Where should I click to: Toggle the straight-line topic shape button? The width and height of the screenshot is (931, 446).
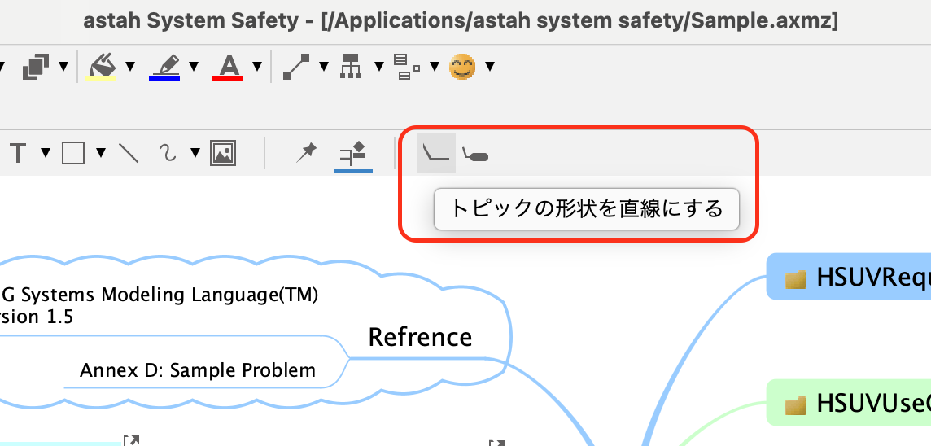(436, 153)
